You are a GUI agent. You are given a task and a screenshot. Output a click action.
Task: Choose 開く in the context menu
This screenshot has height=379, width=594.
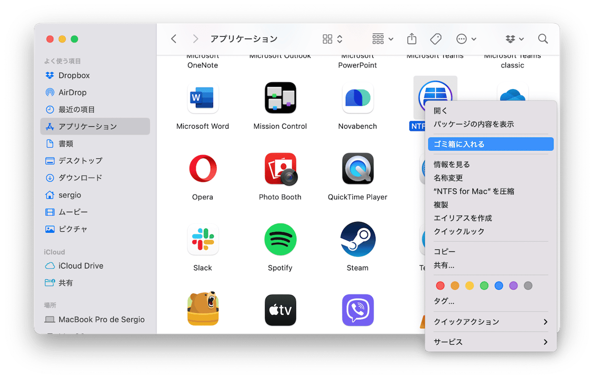pyautogui.click(x=490, y=111)
